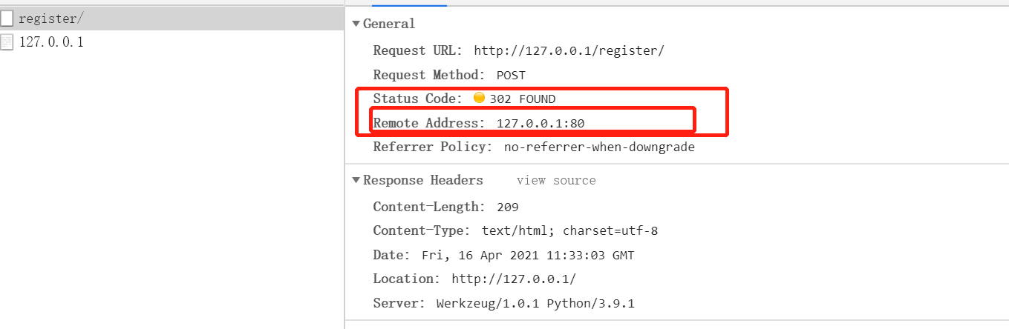The height and width of the screenshot is (329, 1009).
Task: Click the Location header value http://127.0.0.1/
Action: pyautogui.click(x=514, y=279)
